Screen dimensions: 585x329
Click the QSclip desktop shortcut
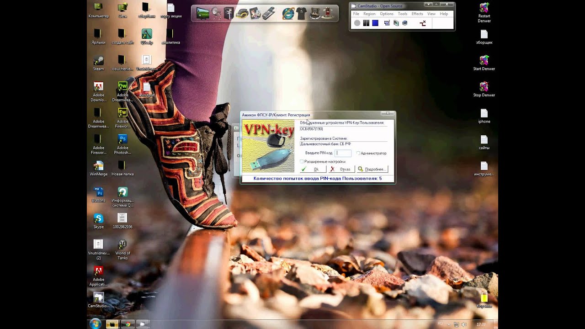(147, 37)
